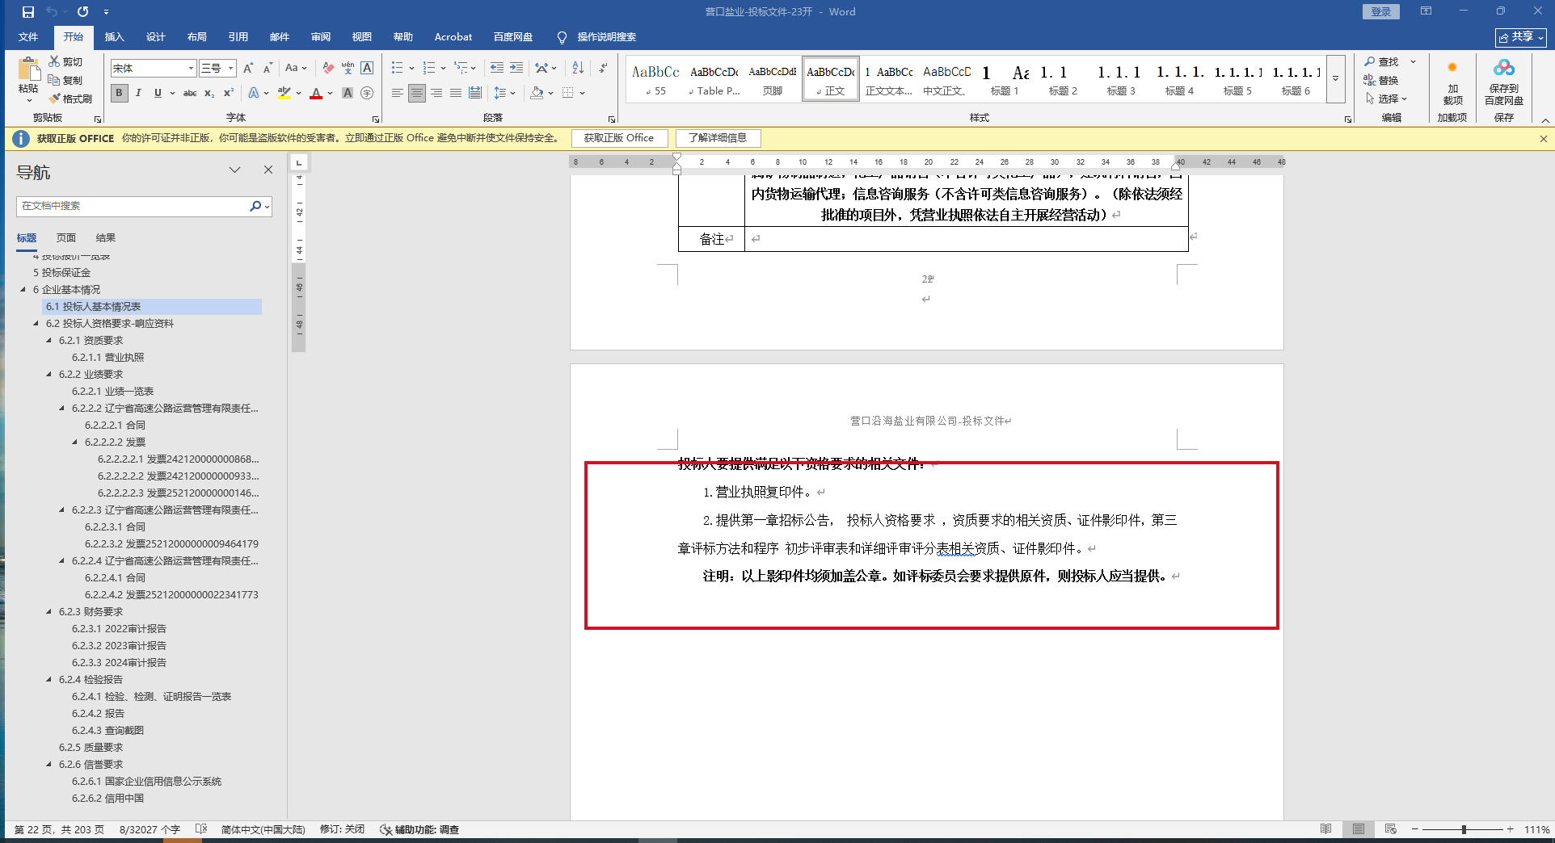Open the phonetic guide (wén) tool
This screenshot has width=1555, height=843.
coord(348,68)
